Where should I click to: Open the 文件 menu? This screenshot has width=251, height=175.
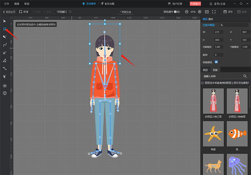(x=6, y=3)
